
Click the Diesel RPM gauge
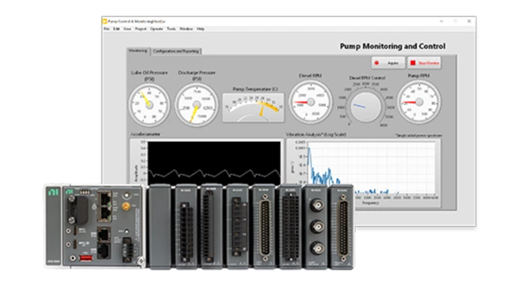pyautogui.click(x=311, y=102)
